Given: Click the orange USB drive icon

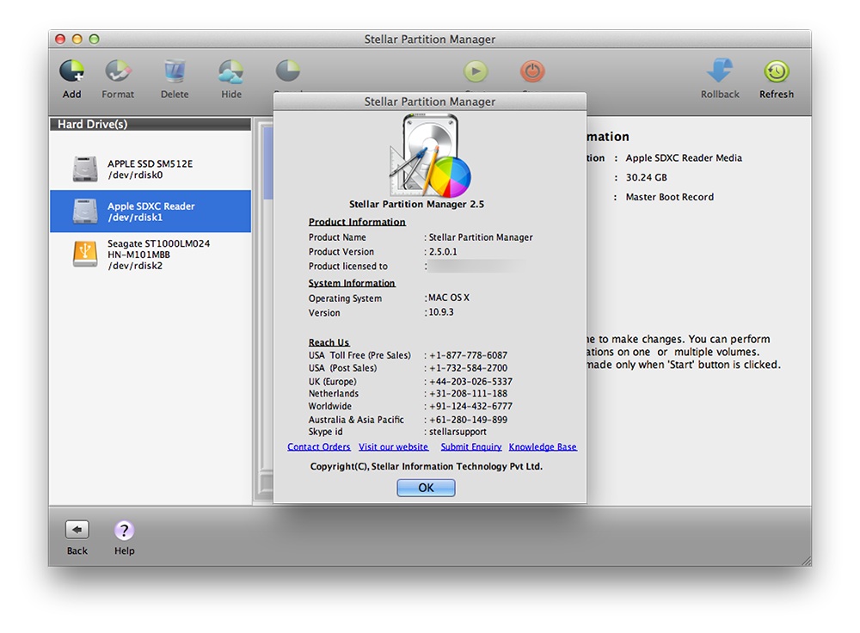Looking at the screenshot, I should point(85,254).
